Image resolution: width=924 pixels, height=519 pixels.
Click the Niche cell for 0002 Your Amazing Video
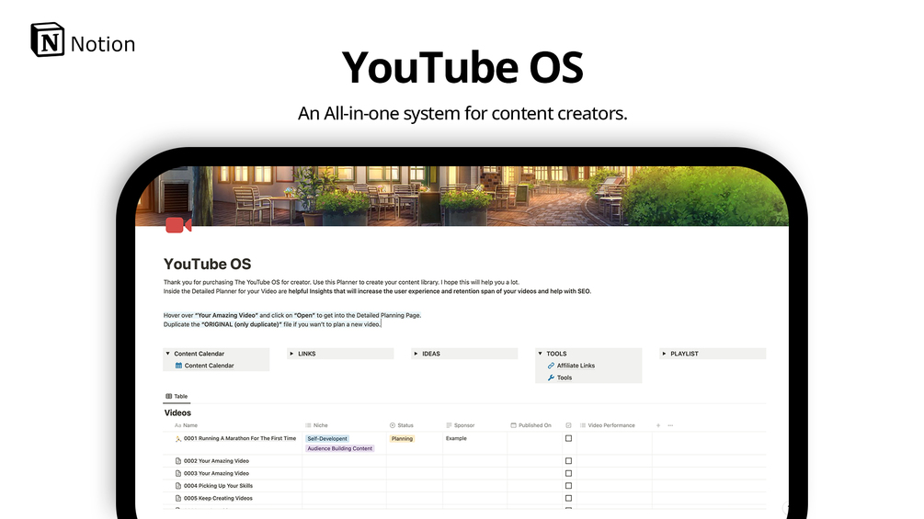344,461
